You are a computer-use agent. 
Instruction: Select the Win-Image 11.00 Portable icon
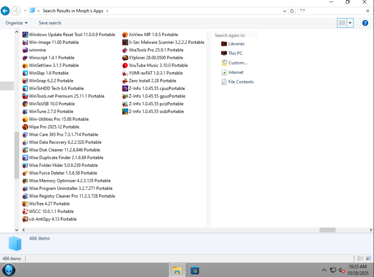[x=25, y=42]
